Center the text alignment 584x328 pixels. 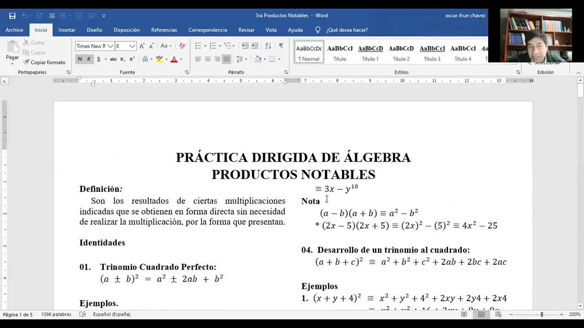tap(208, 59)
